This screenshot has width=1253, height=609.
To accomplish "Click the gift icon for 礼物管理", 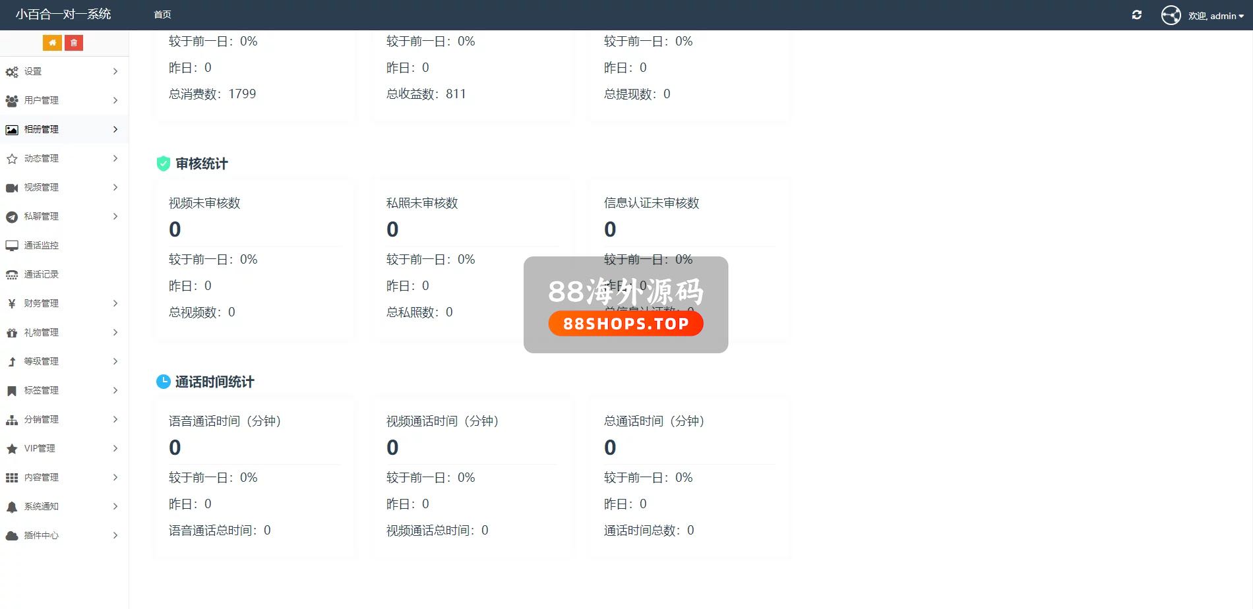I will click(x=12, y=333).
